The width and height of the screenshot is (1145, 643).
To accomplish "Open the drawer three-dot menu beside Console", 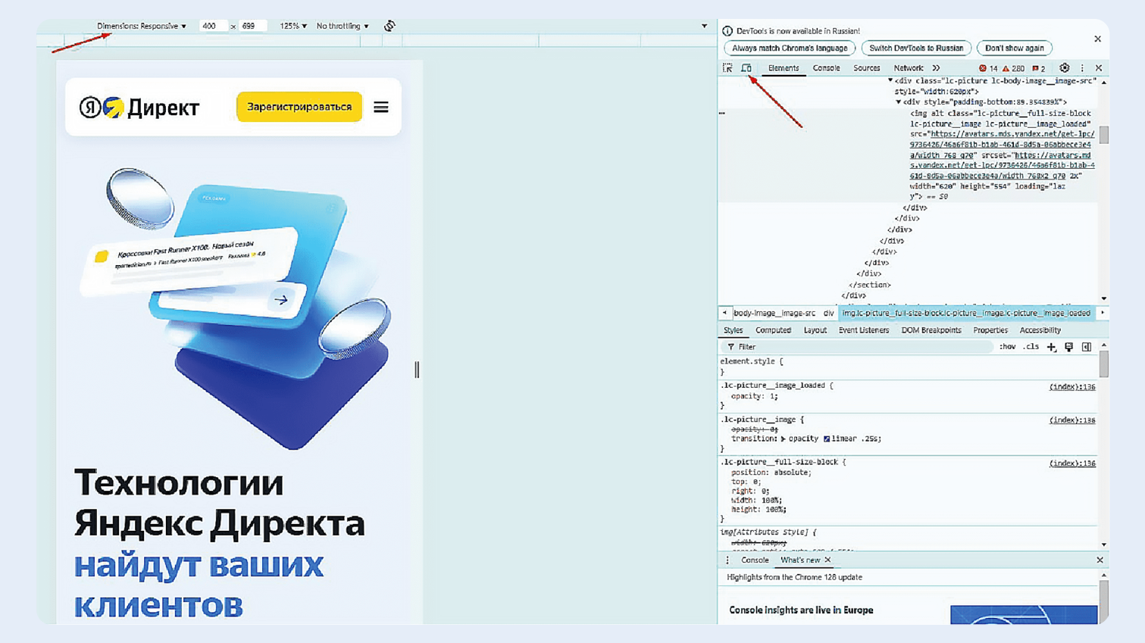I will point(727,560).
